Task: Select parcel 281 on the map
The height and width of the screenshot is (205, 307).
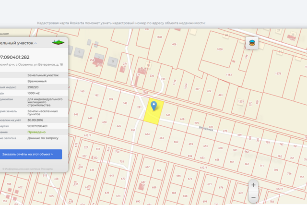Action: (140, 107)
